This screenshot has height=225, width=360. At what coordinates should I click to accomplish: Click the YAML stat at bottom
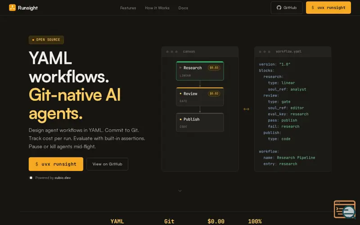point(117,221)
